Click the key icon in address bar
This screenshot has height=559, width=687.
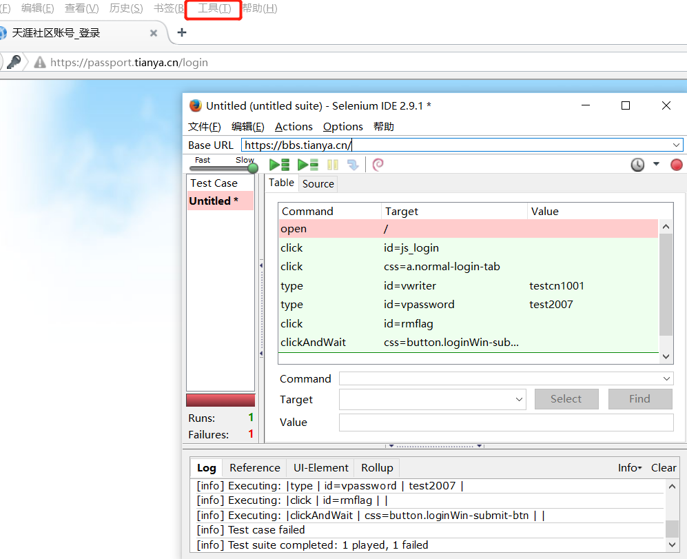14,62
